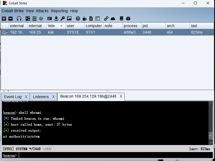Image resolution: width=215 pixels, height=161 pixels.
Task: Click the key icon for credentials
Action: (x=63, y=19)
